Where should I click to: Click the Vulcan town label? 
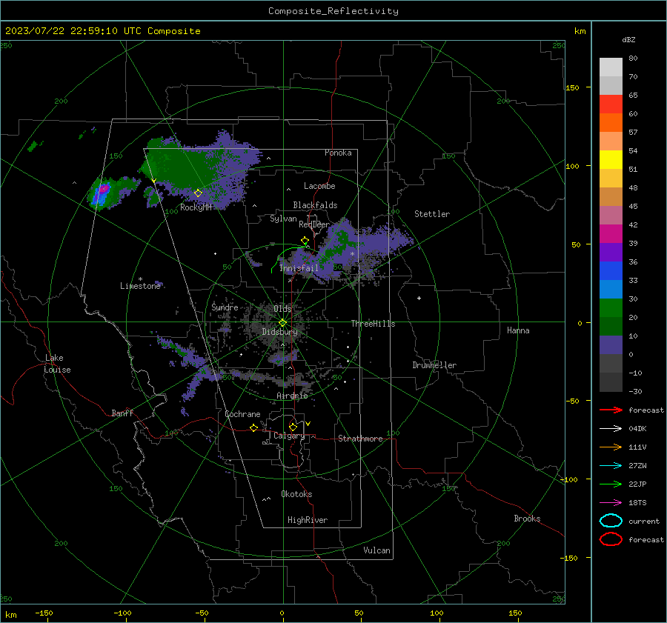coord(376,550)
